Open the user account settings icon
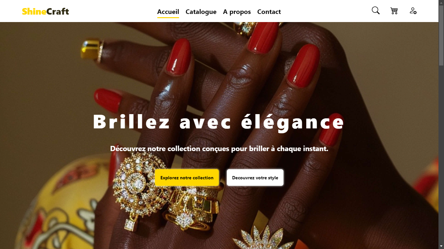Viewport: 444px width, 249px height. click(x=413, y=11)
